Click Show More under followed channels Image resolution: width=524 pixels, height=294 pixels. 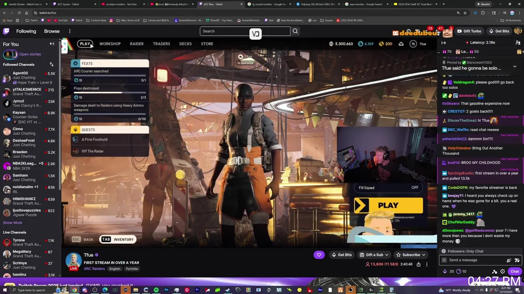[12, 223]
